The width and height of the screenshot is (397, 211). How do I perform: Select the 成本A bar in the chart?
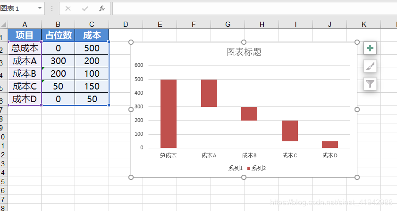point(209,93)
